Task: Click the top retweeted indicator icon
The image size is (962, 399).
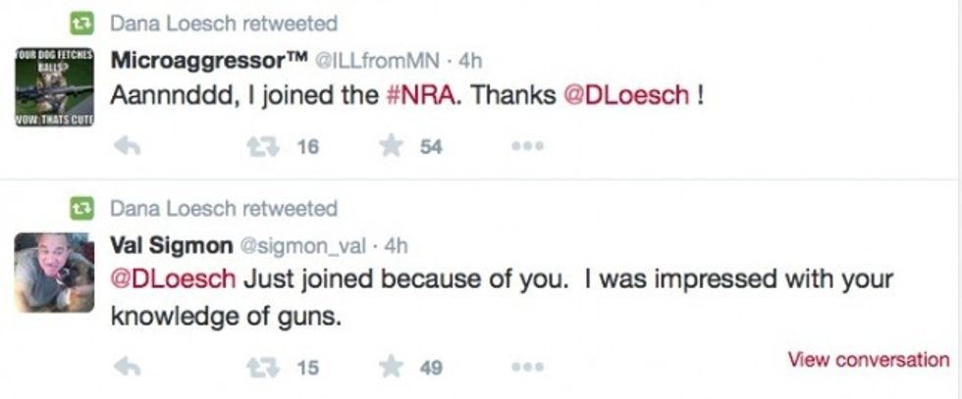Action: pos(80,23)
